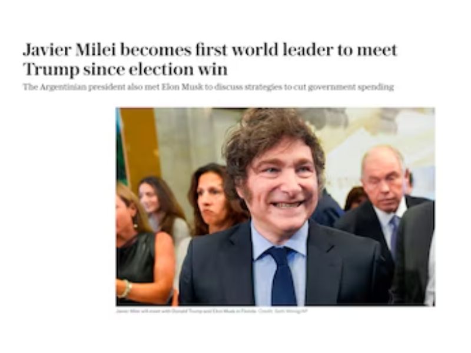
Task: Click the dark blue tie in photo
Action: point(283,275)
